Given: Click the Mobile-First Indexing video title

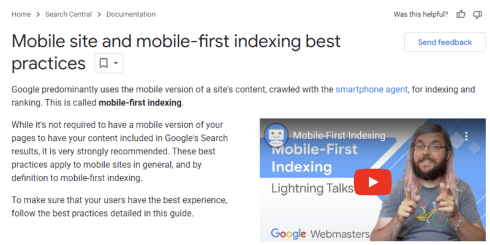Looking at the screenshot, I should coord(339,135).
